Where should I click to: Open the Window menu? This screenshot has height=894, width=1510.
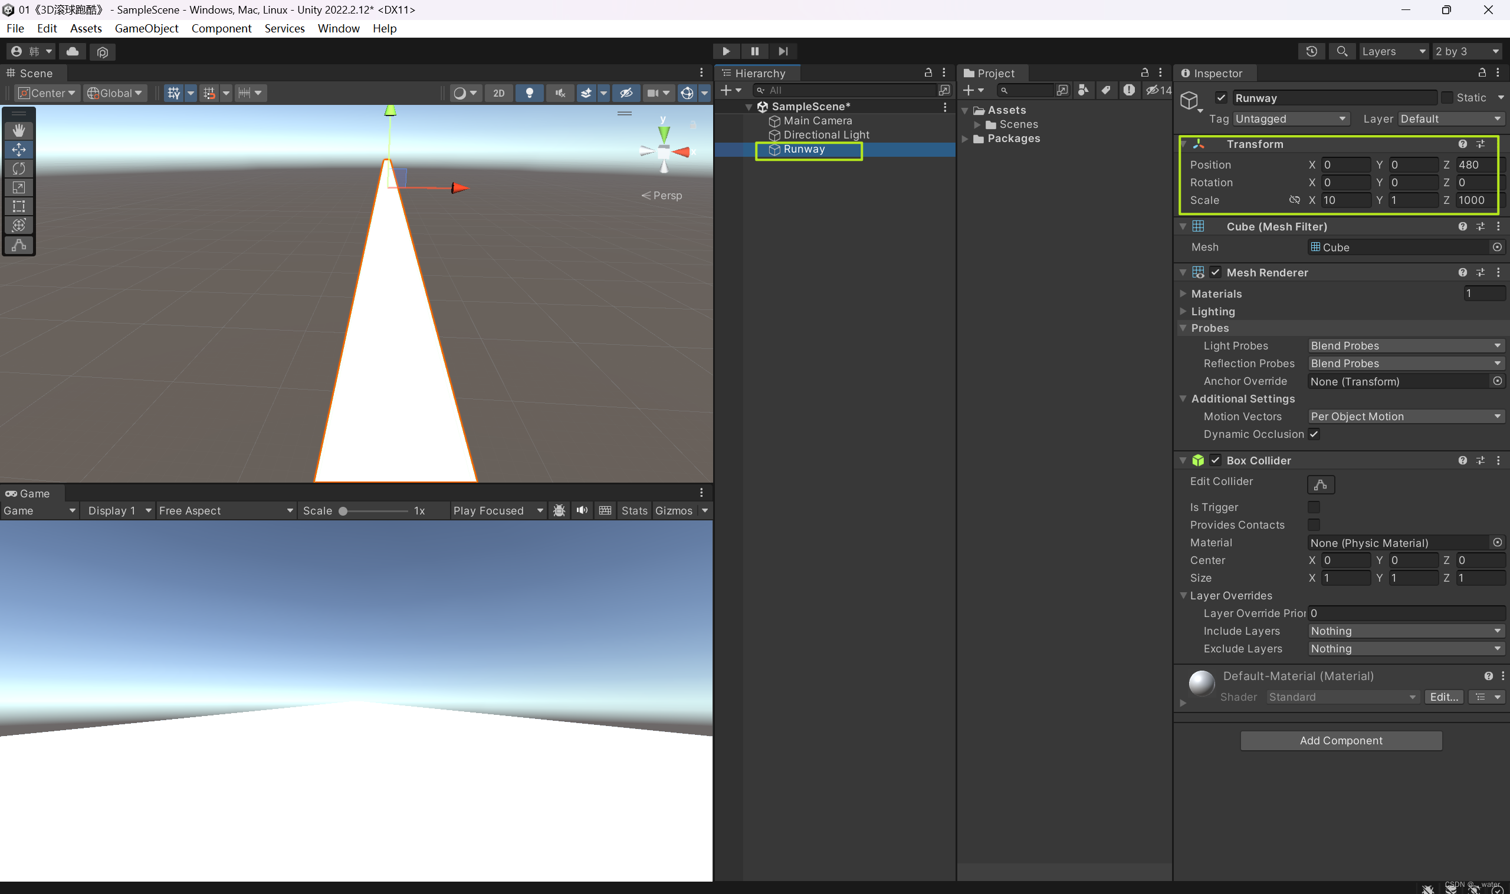[338, 28]
